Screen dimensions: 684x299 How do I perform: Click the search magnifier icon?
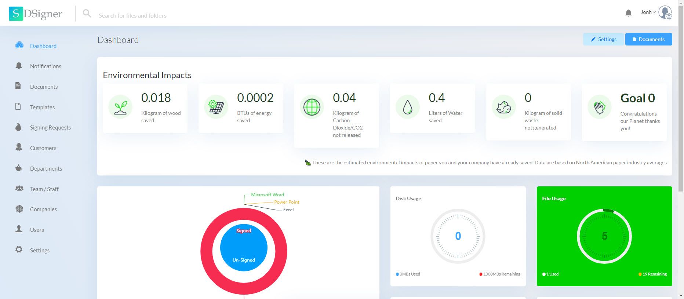87,14
